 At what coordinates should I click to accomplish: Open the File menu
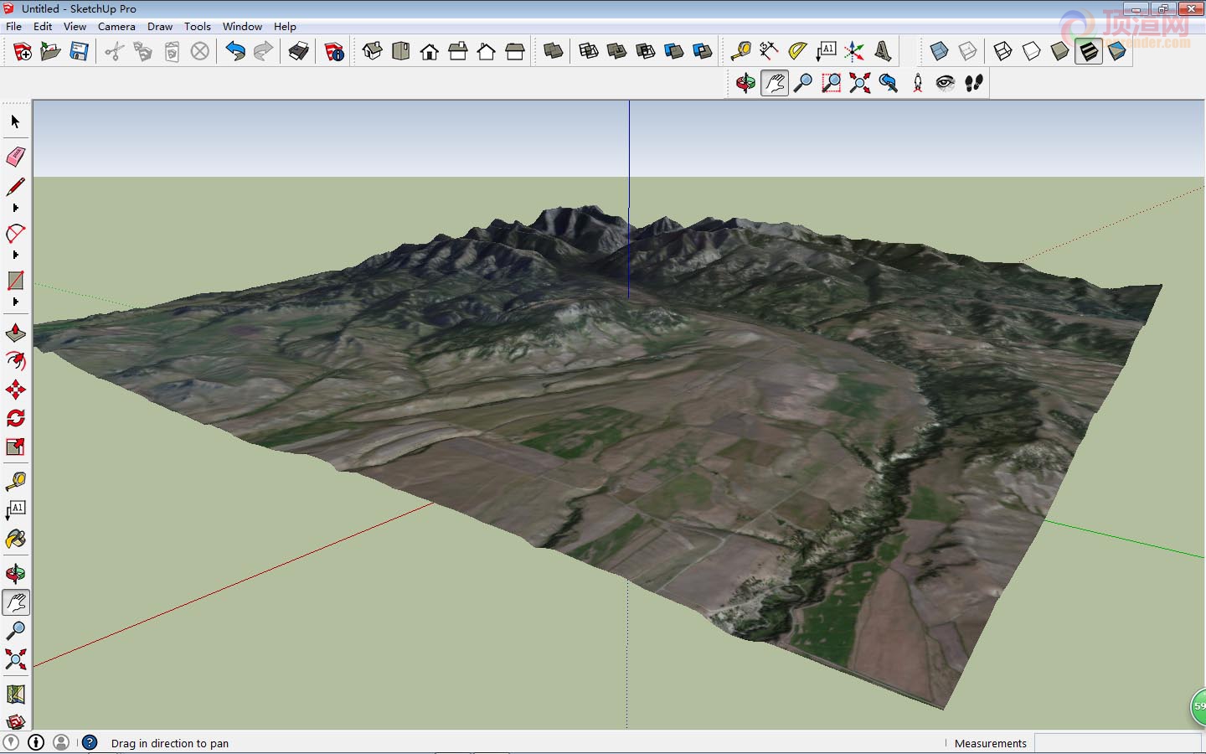14,27
